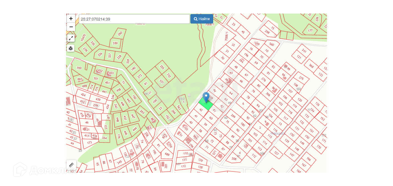Select parcel 239

(x=85, y=50)
